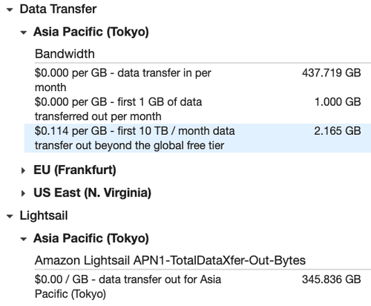Select the US East (N. Virginia) heading
The image size is (371, 306).
92,193
